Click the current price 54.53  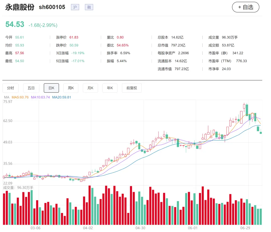click(15, 24)
